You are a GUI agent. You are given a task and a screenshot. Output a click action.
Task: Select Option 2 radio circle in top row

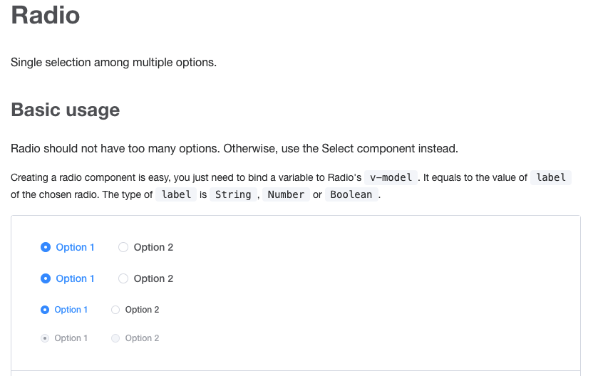point(123,247)
